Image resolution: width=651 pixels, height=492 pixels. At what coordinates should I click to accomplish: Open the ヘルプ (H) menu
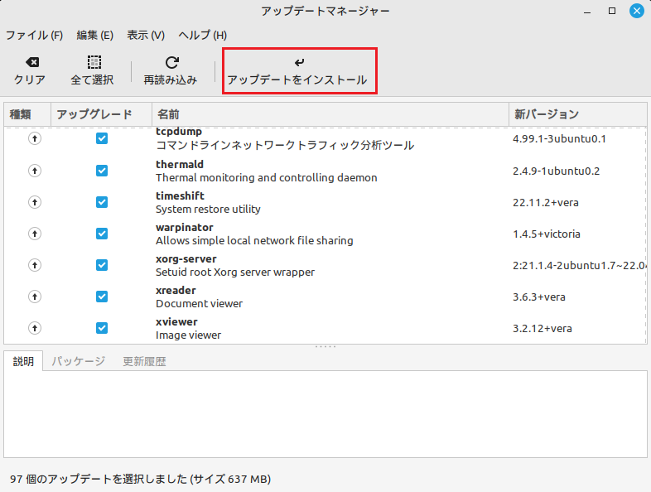203,36
